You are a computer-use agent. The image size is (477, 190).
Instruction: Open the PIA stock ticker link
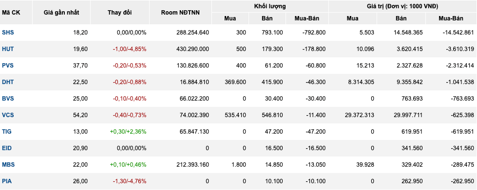pyautogui.click(x=7, y=181)
